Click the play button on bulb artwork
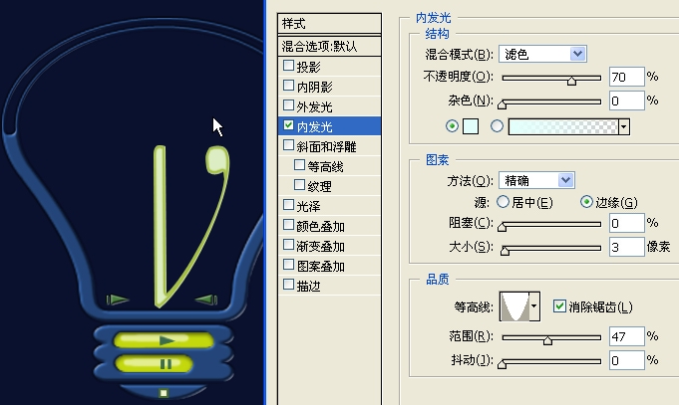The width and height of the screenshot is (679, 405). [x=164, y=340]
